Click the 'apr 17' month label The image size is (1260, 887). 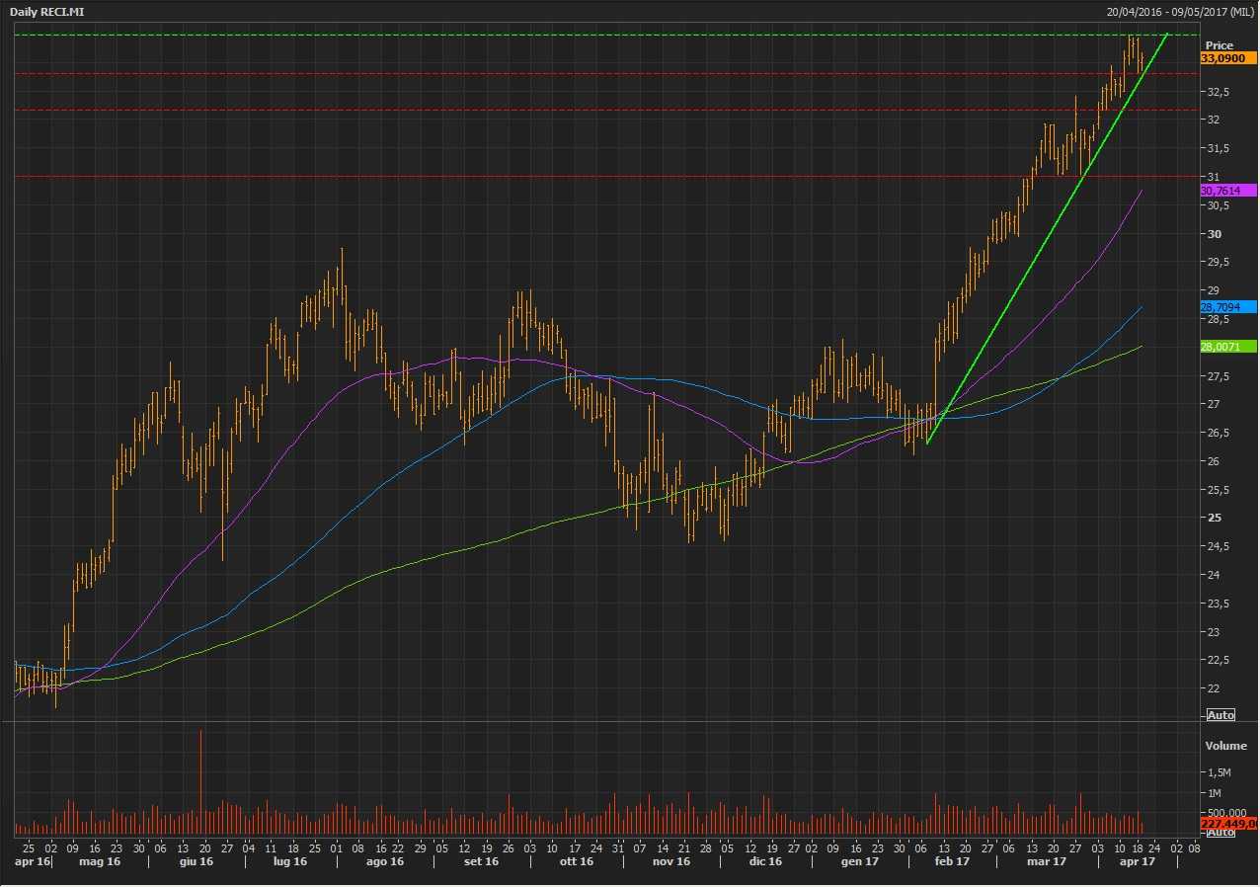(x=1137, y=861)
